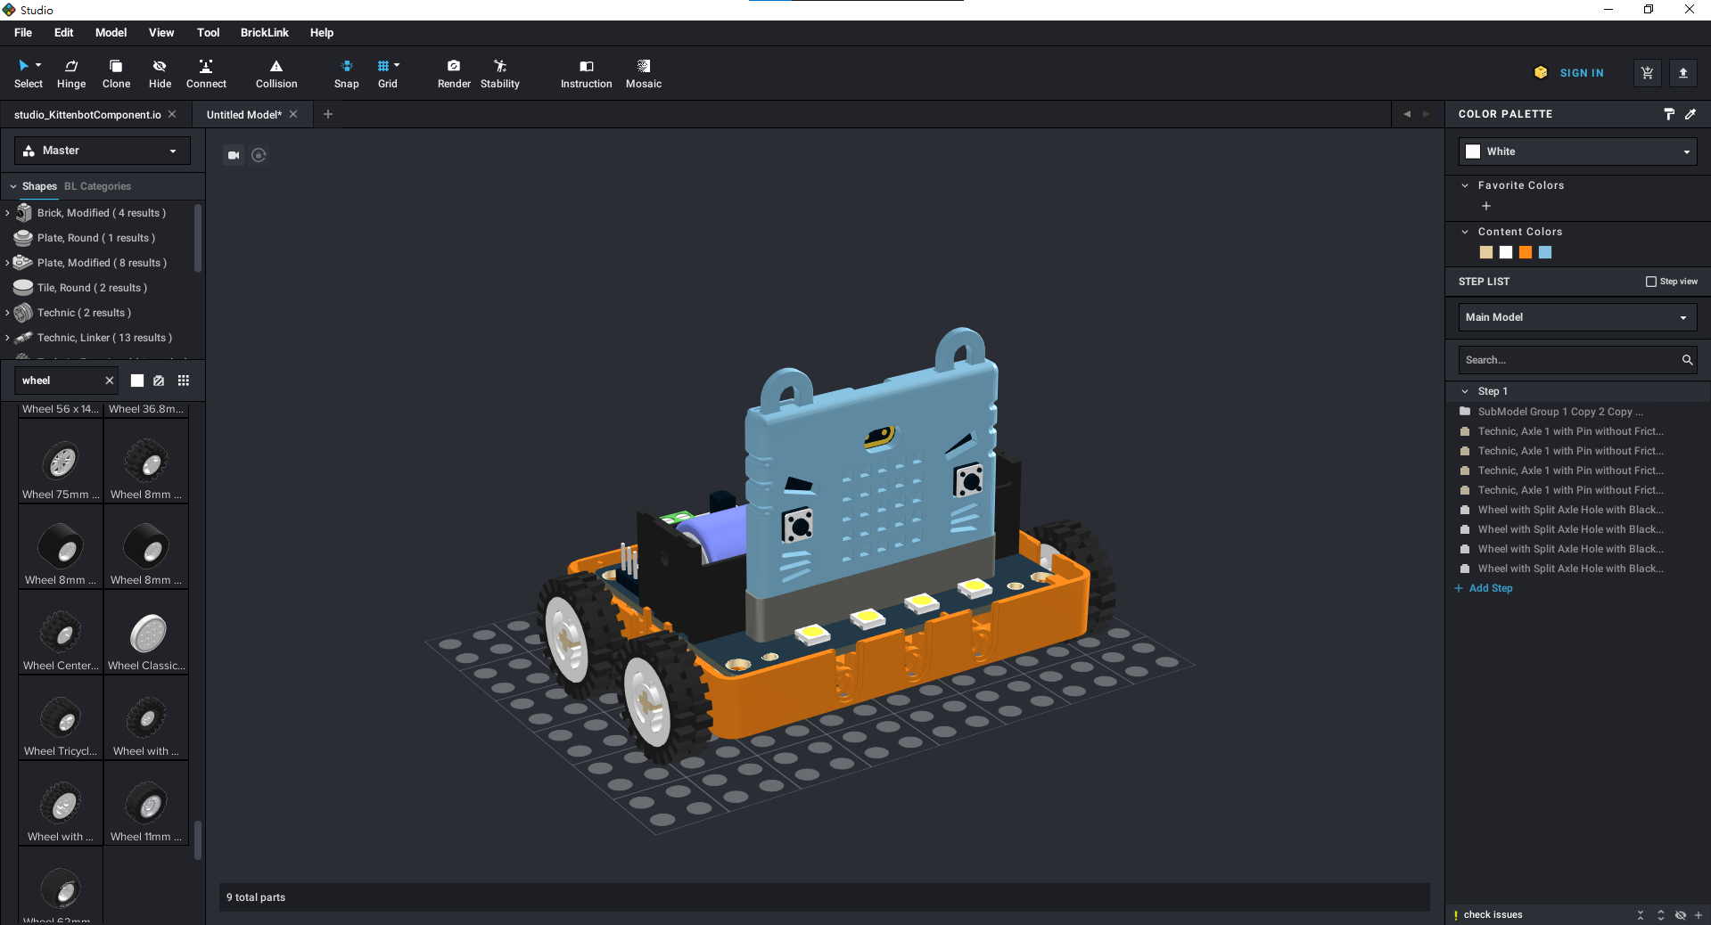Click Add Step in step list
The height and width of the screenshot is (925, 1711).
coord(1490,588)
